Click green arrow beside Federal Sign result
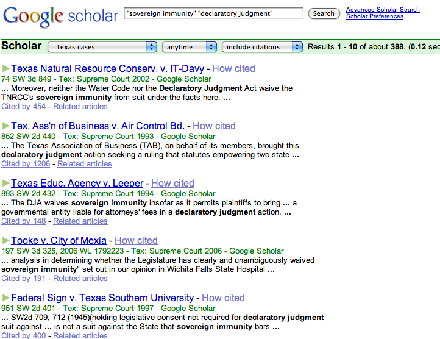The height and width of the screenshot is (339, 440). tap(5, 298)
